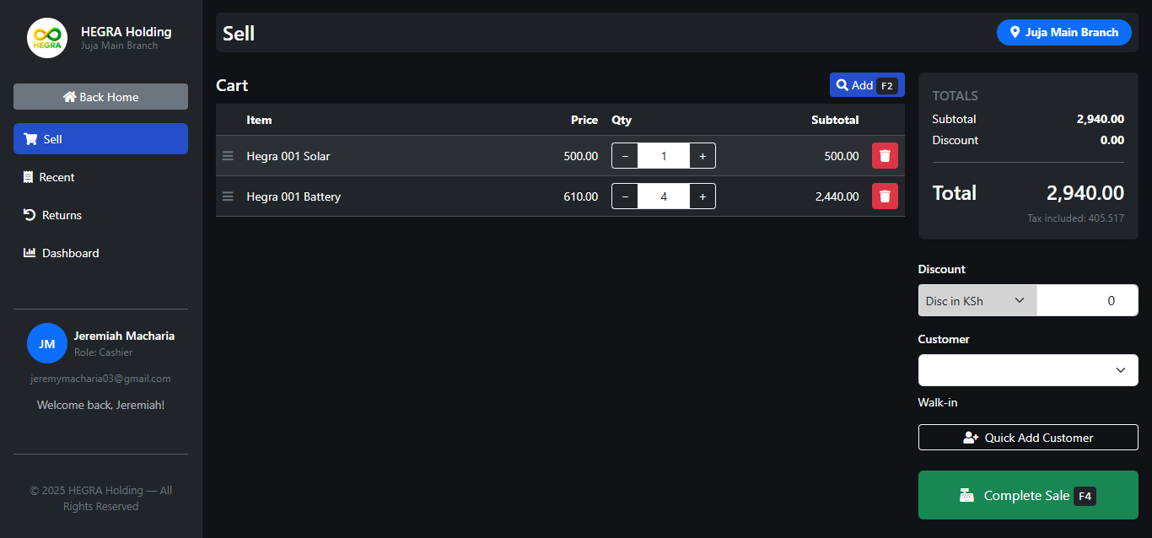Click drag handle for Hegra 001 Solar row
The height and width of the screenshot is (538, 1152).
pos(228,156)
